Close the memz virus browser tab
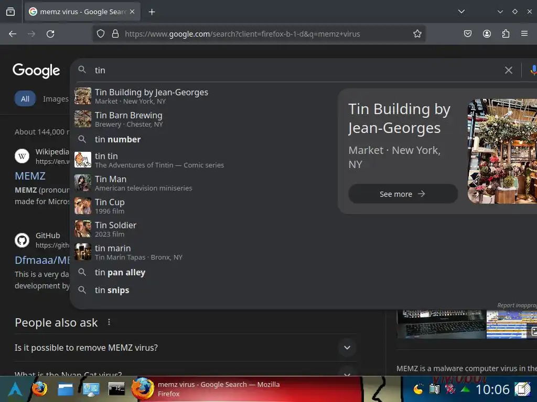 132,12
